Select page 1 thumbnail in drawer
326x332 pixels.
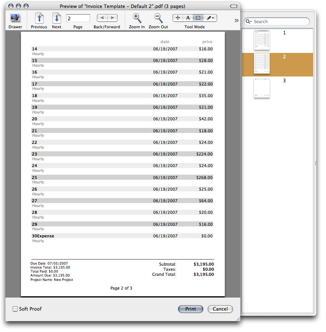(262, 40)
